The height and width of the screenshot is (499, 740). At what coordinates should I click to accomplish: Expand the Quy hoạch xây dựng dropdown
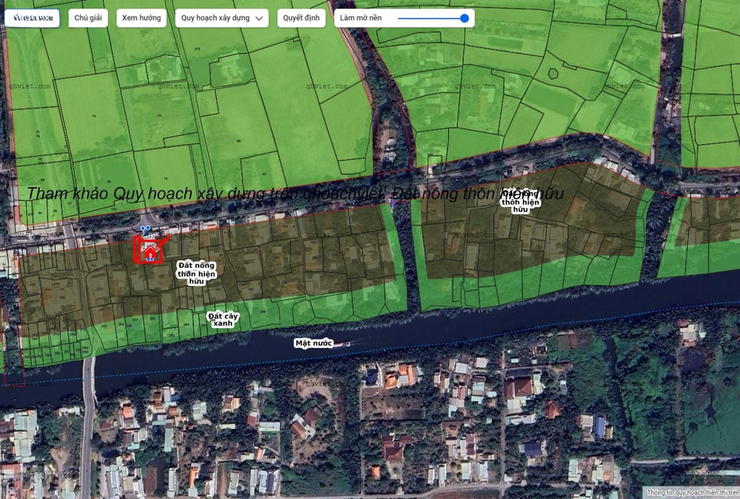coord(221,18)
